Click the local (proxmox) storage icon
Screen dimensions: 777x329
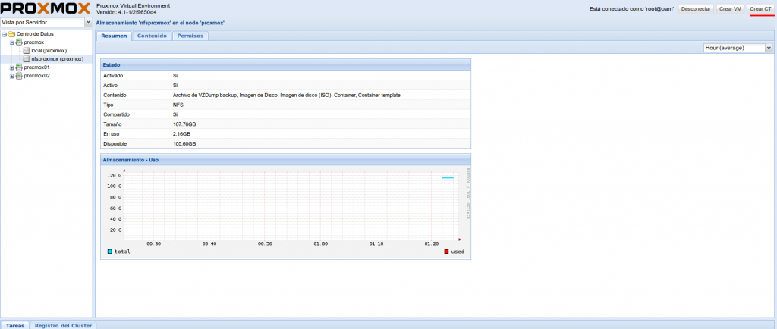tap(26, 51)
